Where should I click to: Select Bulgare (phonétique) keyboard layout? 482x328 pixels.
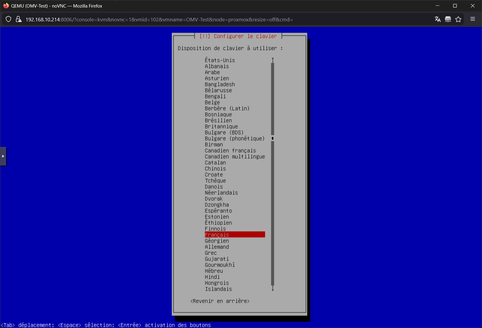click(x=235, y=138)
